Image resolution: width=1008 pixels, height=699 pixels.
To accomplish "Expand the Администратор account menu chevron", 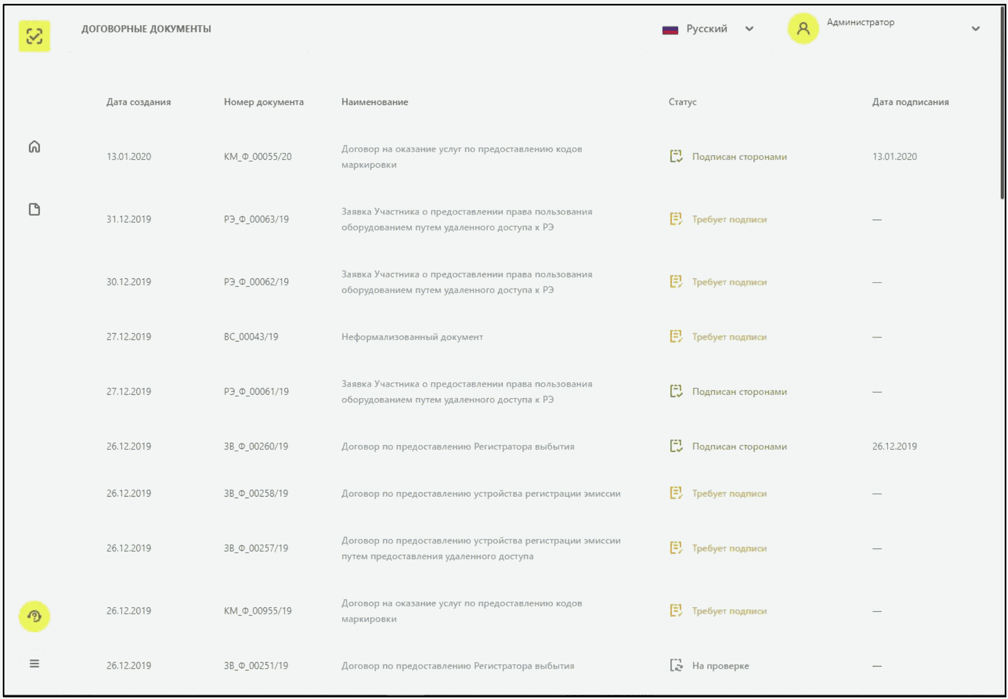I will tap(975, 29).
